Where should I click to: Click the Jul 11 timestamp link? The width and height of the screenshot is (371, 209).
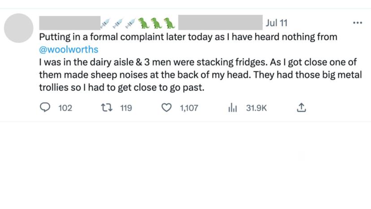(x=276, y=22)
